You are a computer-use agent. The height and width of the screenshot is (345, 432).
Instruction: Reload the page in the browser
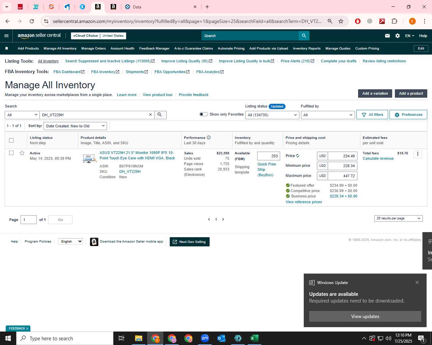32,21
